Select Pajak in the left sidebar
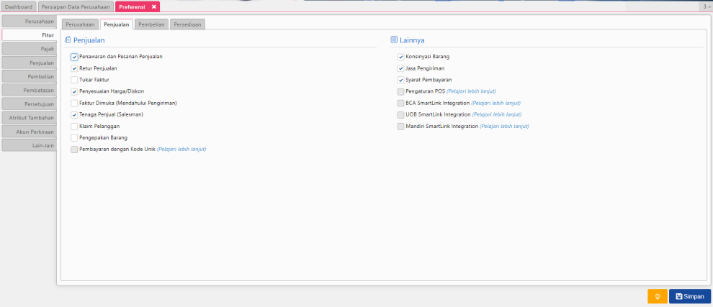The image size is (713, 307). click(29, 49)
